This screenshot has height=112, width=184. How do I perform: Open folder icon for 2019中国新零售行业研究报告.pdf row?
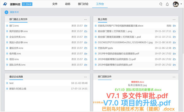(174, 65)
